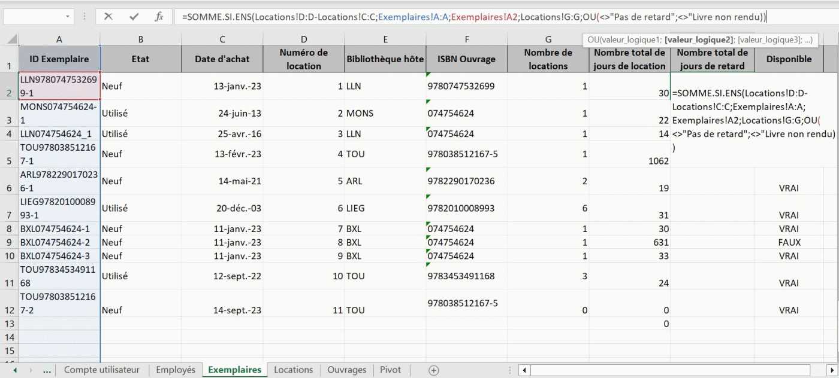Switch to the Locations sheet tab
Screen dimensions: 839x378
tap(293, 370)
